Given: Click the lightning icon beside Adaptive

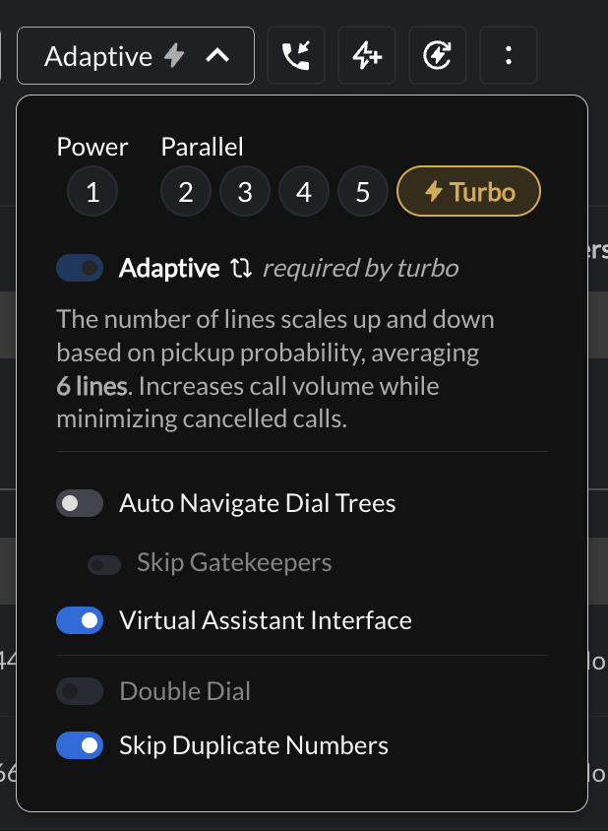Looking at the screenshot, I should [x=174, y=56].
